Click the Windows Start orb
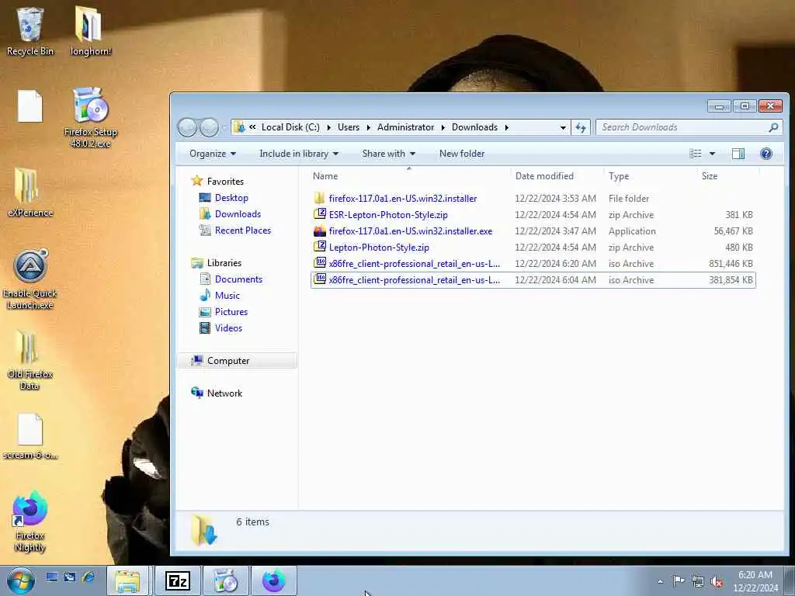Viewport: 795px width, 596px height. (x=21, y=580)
